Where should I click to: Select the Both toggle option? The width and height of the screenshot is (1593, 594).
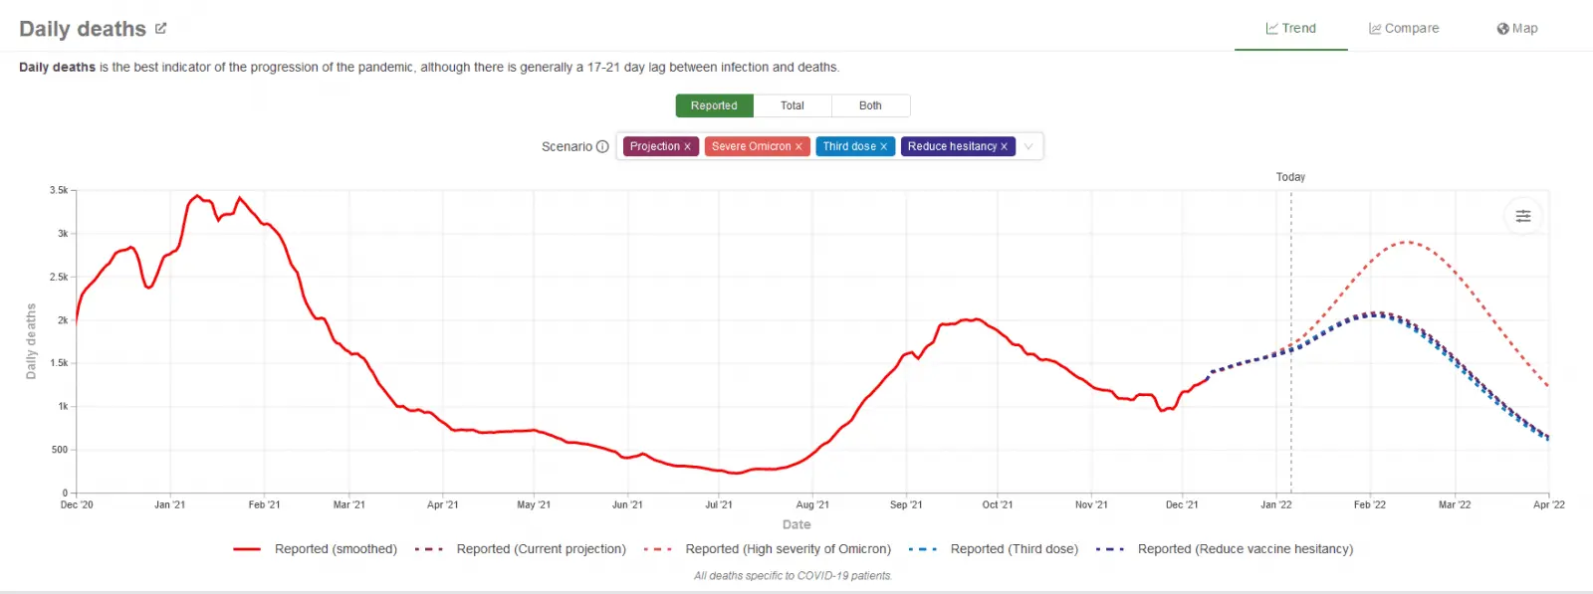click(x=870, y=105)
